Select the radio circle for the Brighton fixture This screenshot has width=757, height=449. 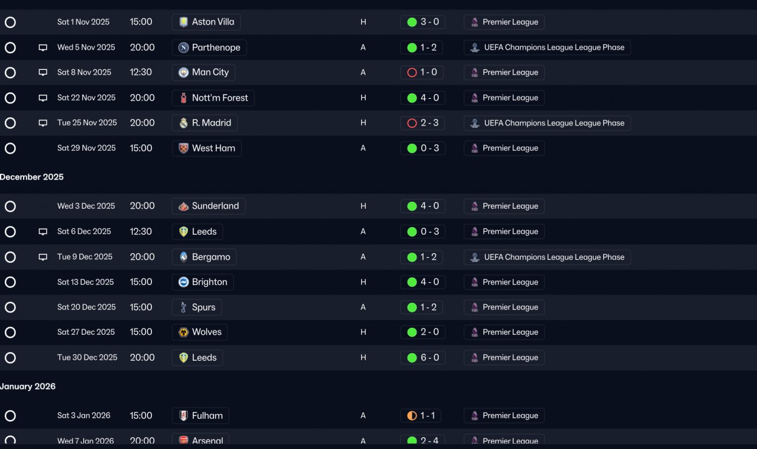(10, 282)
